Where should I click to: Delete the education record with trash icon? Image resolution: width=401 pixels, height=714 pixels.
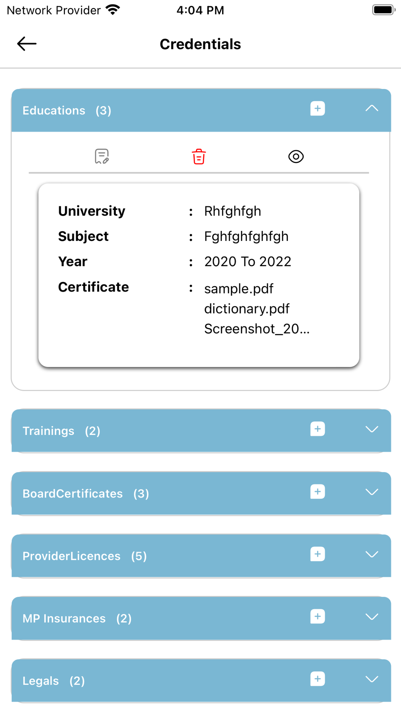pos(198,157)
